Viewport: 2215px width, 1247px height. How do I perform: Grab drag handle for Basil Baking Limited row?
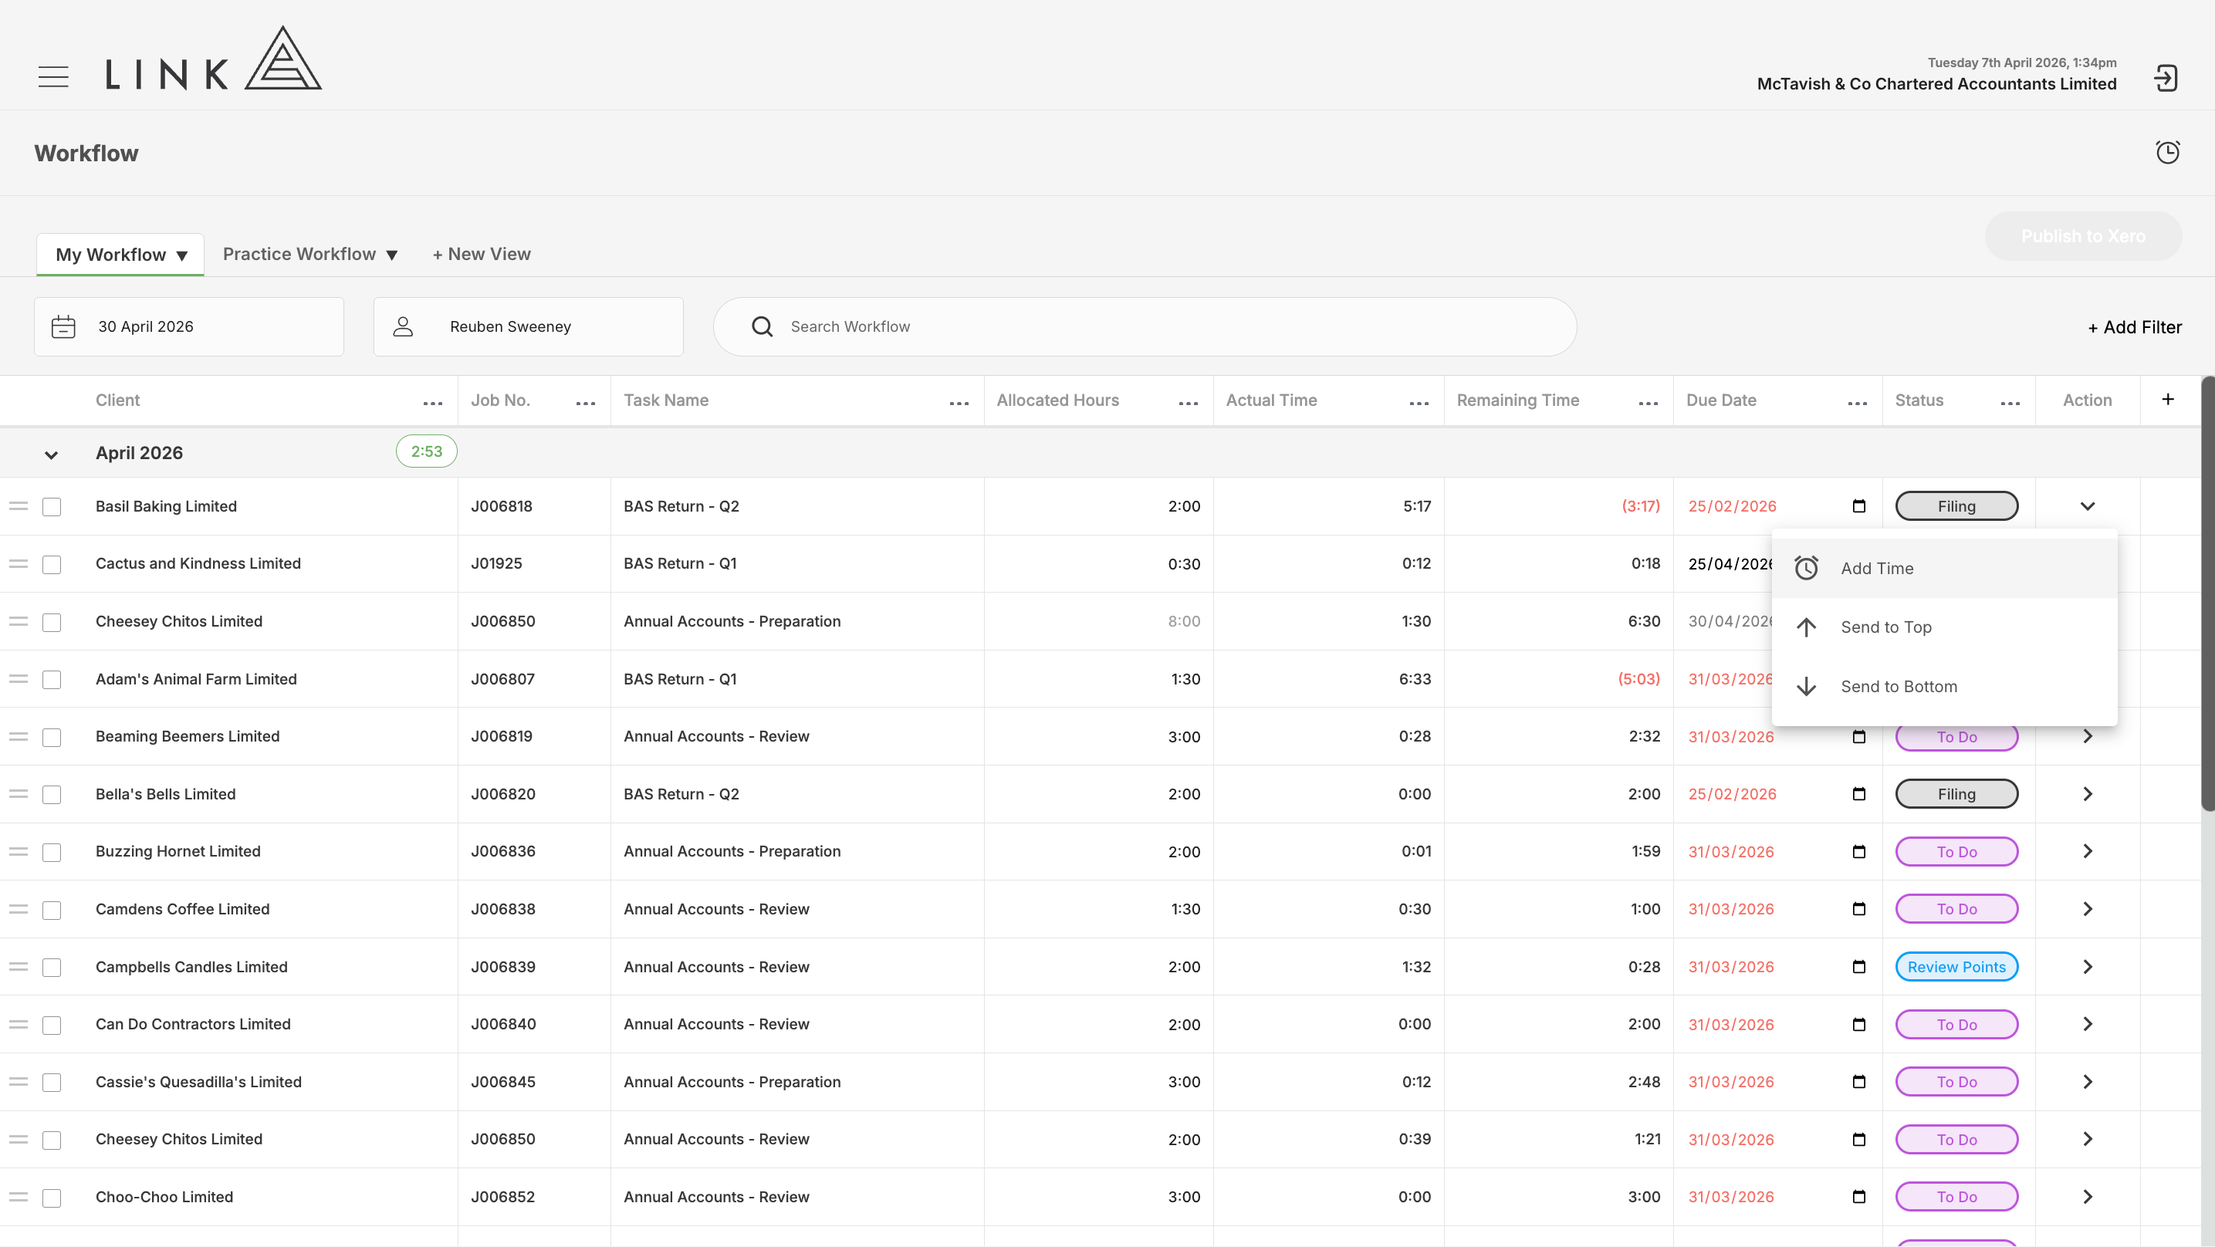tap(18, 505)
